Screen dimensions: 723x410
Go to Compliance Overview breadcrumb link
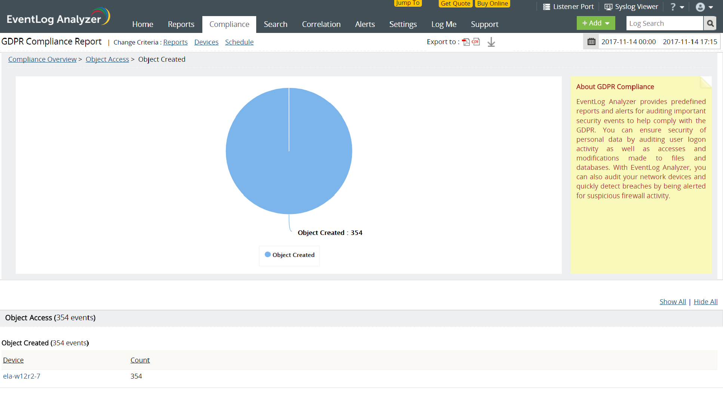tap(42, 59)
